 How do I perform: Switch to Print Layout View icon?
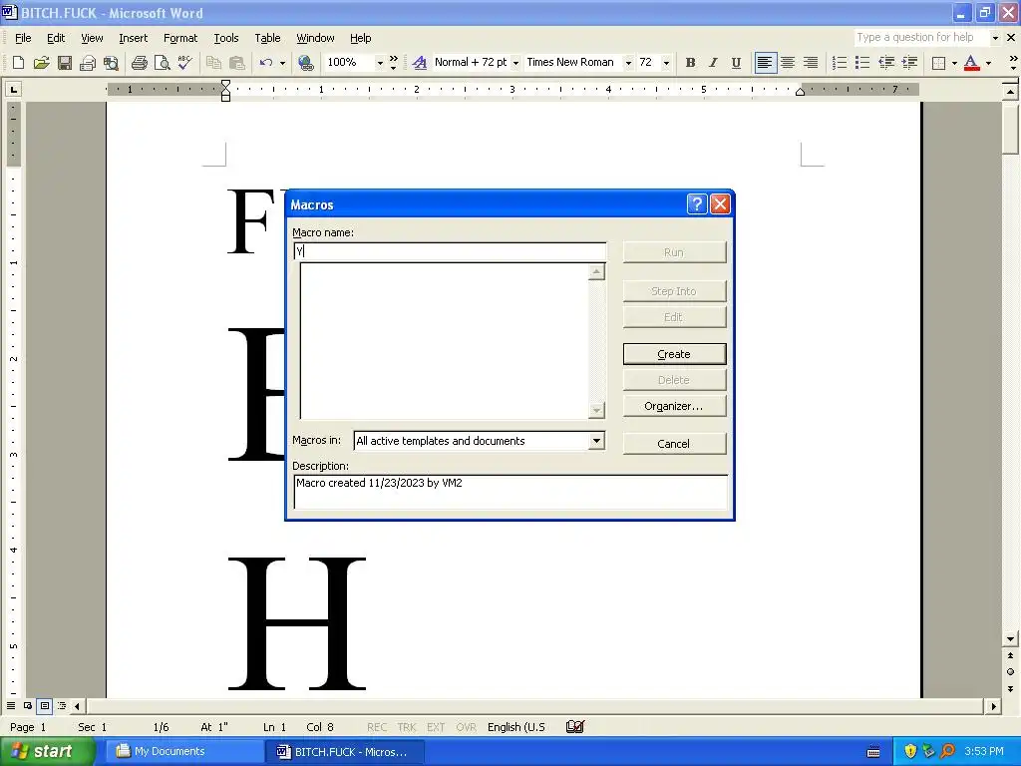click(44, 705)
